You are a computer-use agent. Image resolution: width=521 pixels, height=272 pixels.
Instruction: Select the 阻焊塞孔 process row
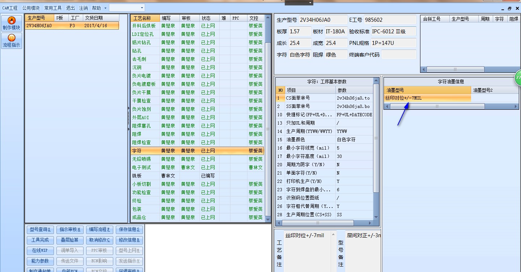click(198, 126)
